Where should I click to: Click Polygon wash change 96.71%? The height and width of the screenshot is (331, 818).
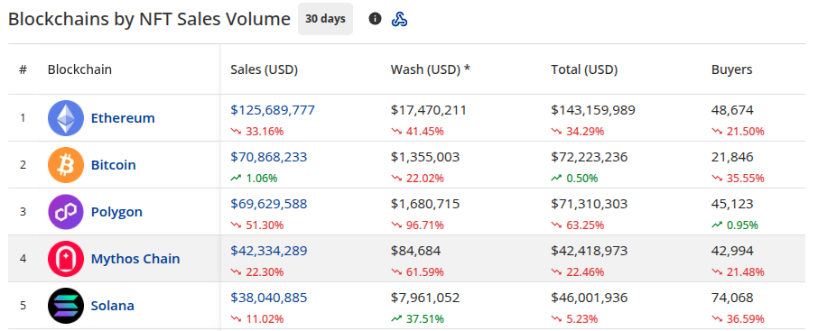[x=417, y=225]
